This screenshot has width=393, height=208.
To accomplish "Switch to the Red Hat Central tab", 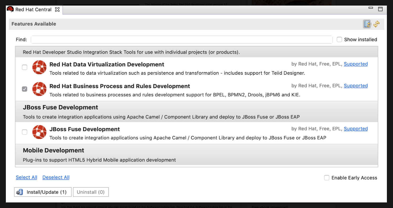I will (33, 10).
